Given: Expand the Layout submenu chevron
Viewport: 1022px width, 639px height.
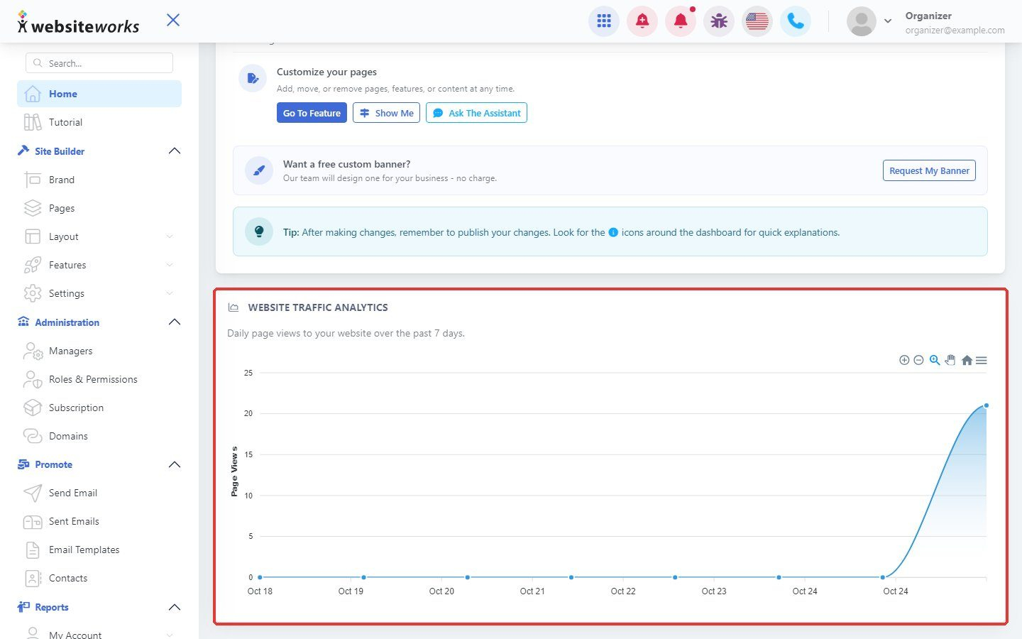Looking at the screenshot, I should tap(170, 236).
